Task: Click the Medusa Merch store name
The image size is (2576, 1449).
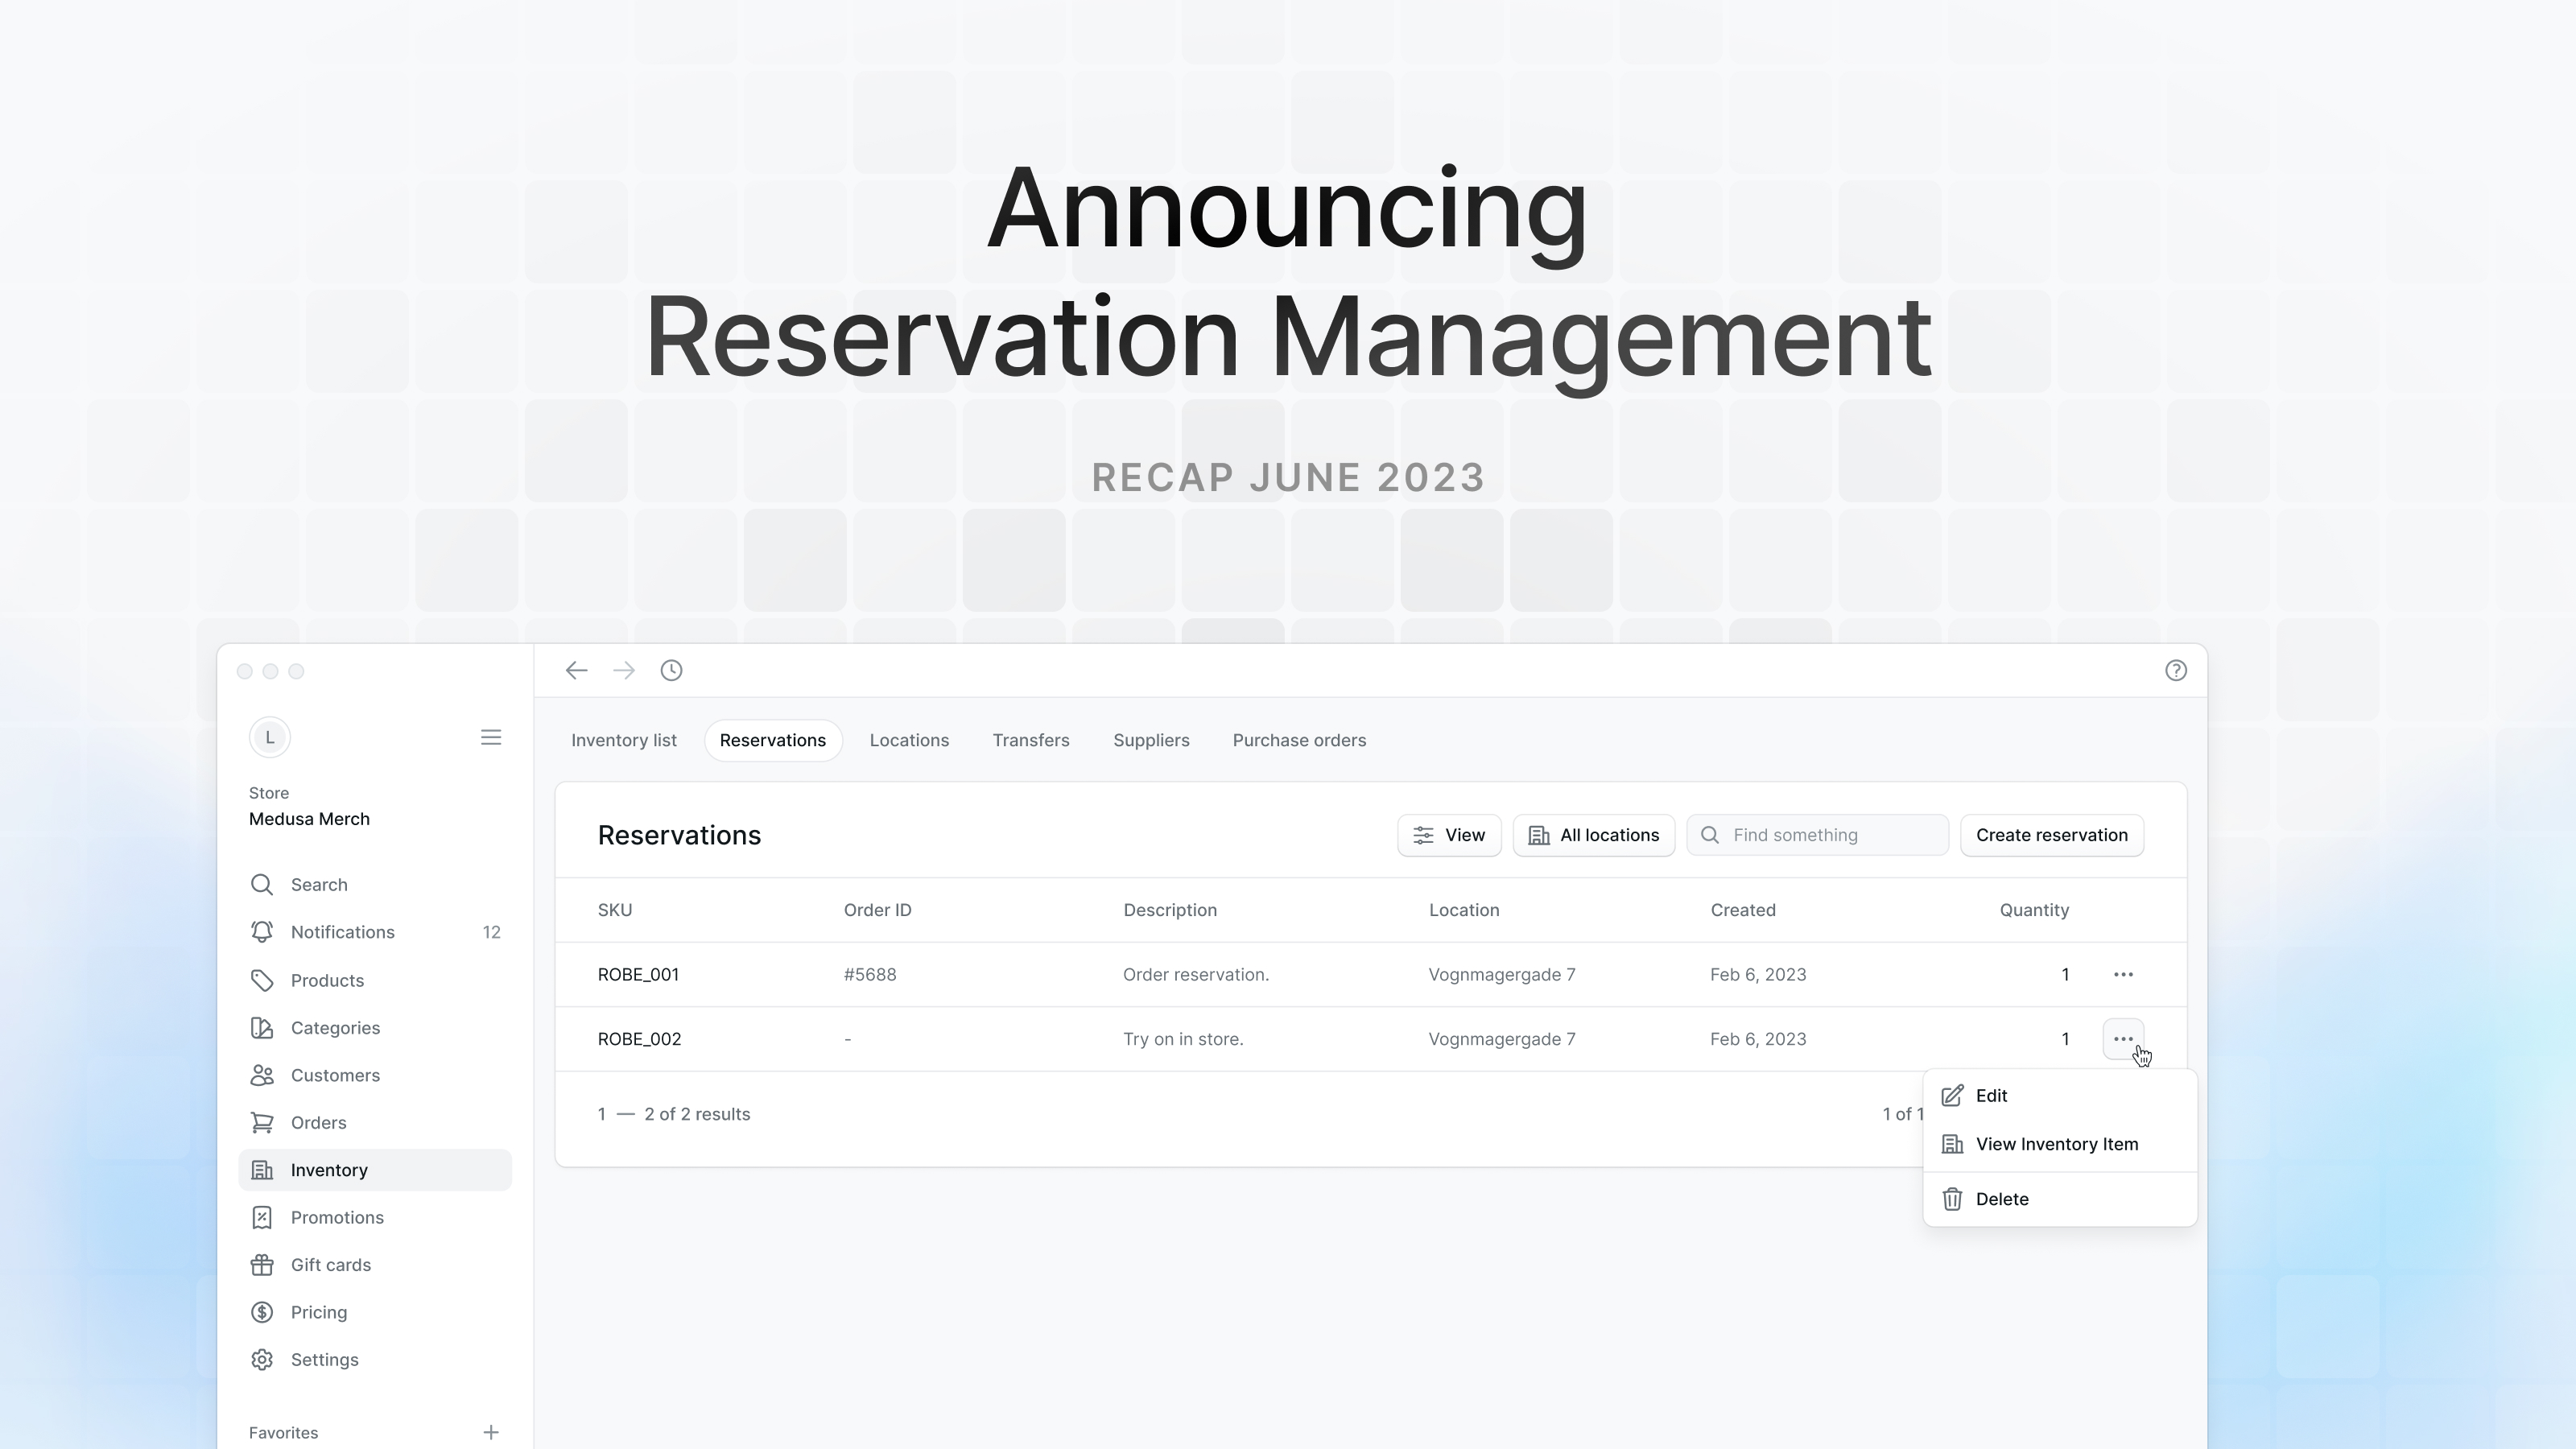Action: tap(309, 819)
